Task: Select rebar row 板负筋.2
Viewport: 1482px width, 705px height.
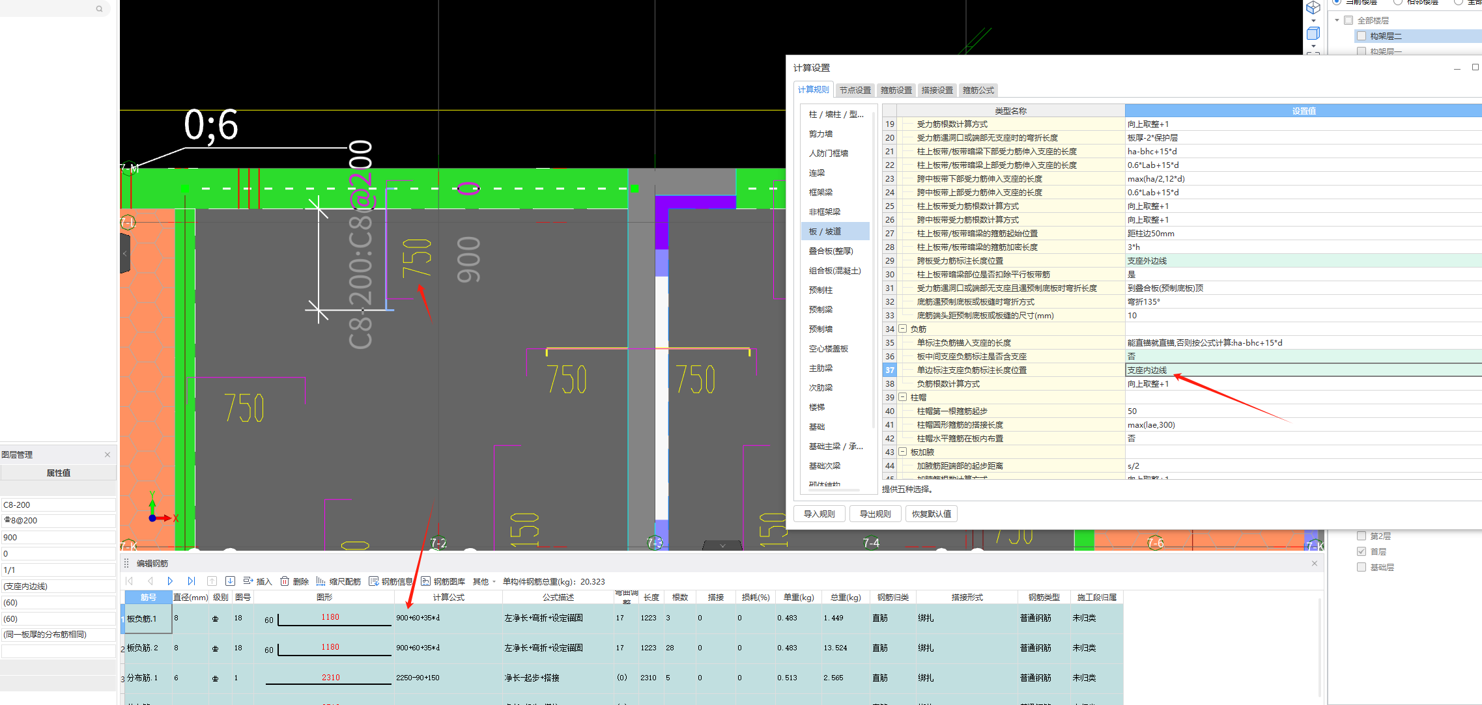Action: click(x=623, y=648)
